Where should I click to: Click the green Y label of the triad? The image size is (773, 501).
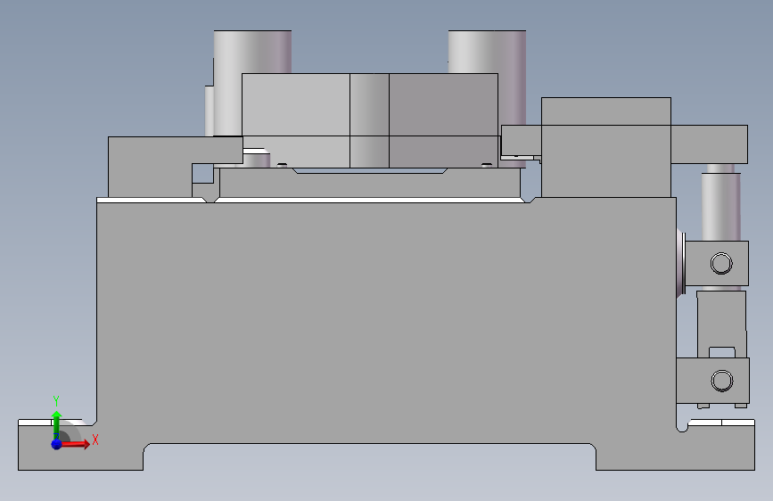point(56,401)
